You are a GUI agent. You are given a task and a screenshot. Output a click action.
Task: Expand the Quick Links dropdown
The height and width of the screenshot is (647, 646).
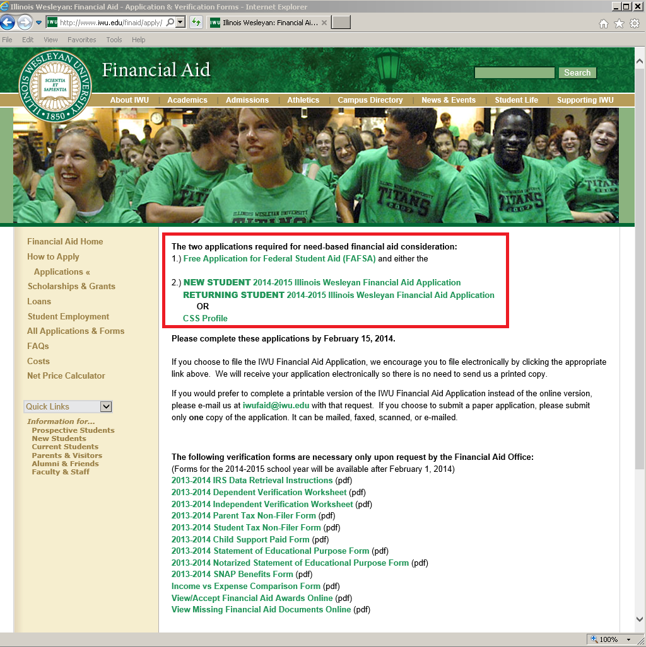(x=106, y=406)
